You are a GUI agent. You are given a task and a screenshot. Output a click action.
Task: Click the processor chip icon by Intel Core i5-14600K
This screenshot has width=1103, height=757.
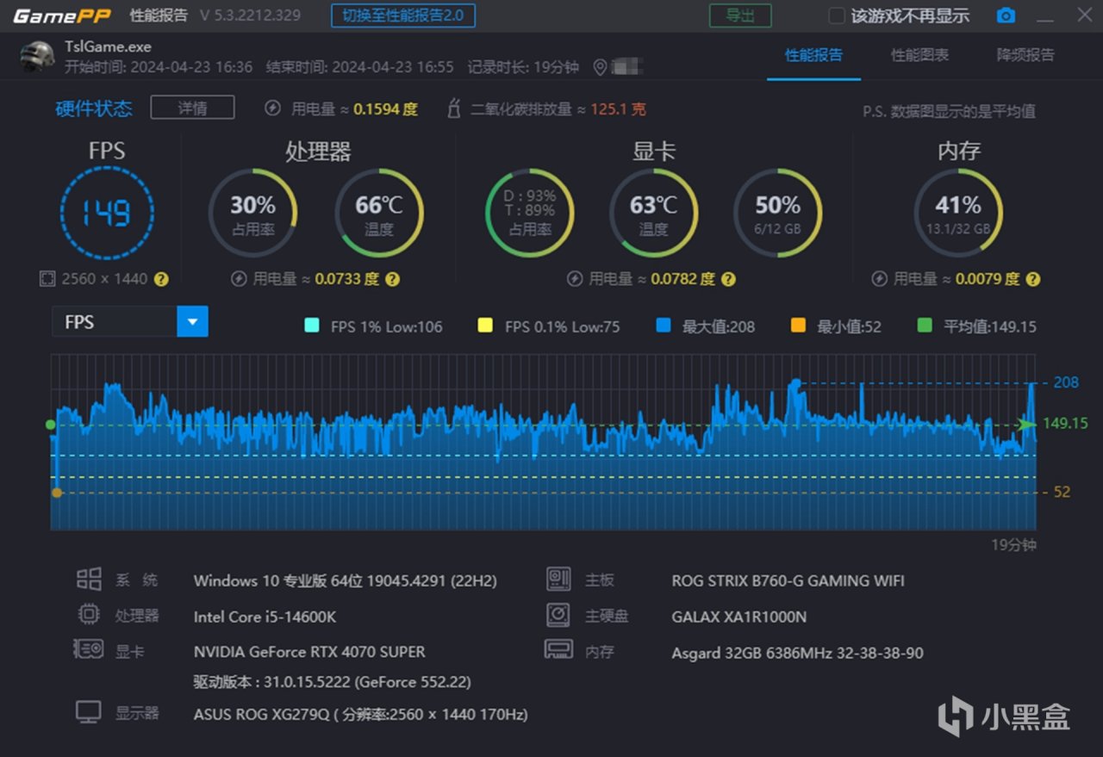(89, 615)
